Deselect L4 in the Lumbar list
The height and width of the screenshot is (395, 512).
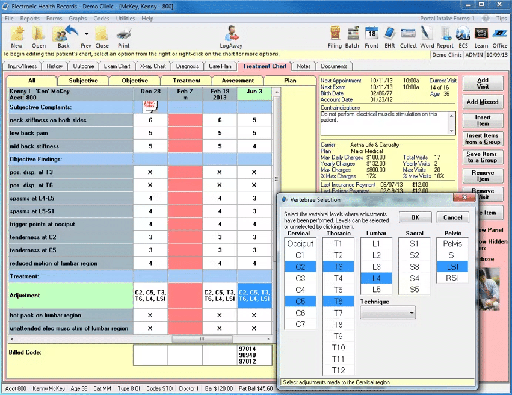[376, 278]
